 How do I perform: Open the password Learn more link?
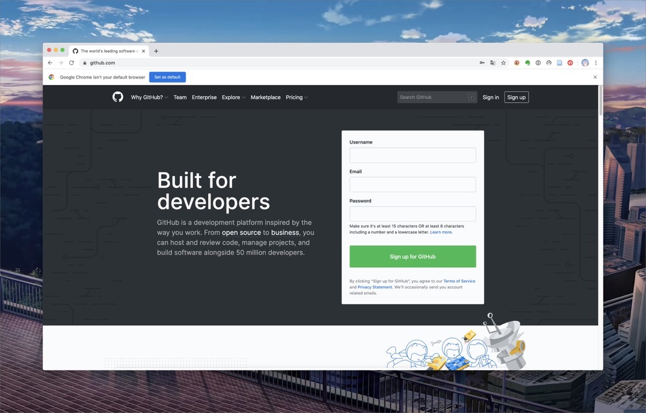441,232
